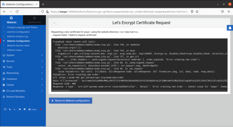Click the Refresh Modules circular arrows icon
Screen dimensions: 233x127
point(4,97)
